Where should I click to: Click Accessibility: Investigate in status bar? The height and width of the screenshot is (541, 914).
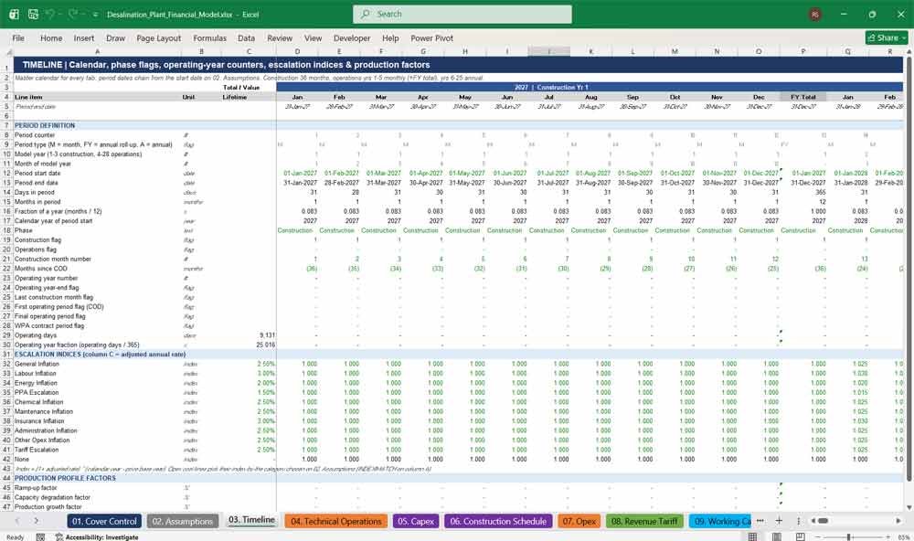coord(97,537)
